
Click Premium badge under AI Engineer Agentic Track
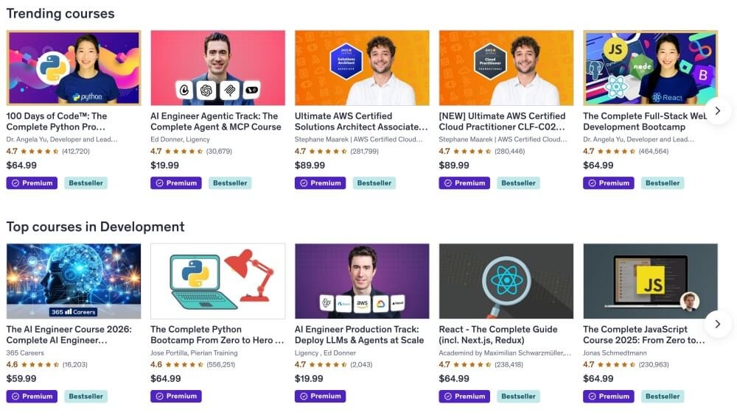coord(176,183)
